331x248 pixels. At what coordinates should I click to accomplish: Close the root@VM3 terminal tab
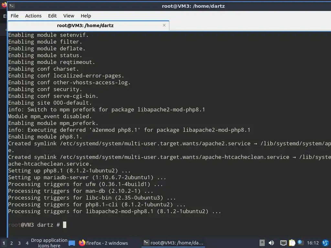pyautogui.click(x=164, y=25)
